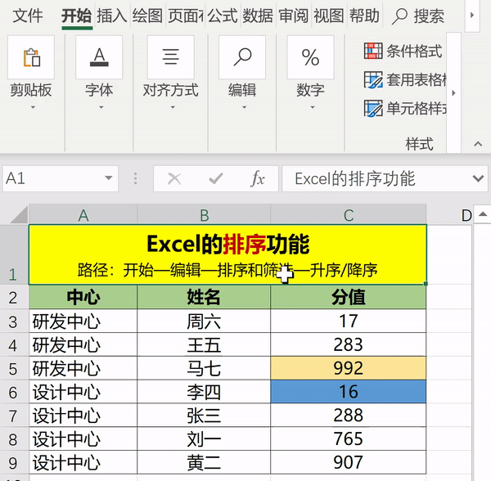Select column C header
This screenshot has width=491, height=481.
tap(349, 215)
